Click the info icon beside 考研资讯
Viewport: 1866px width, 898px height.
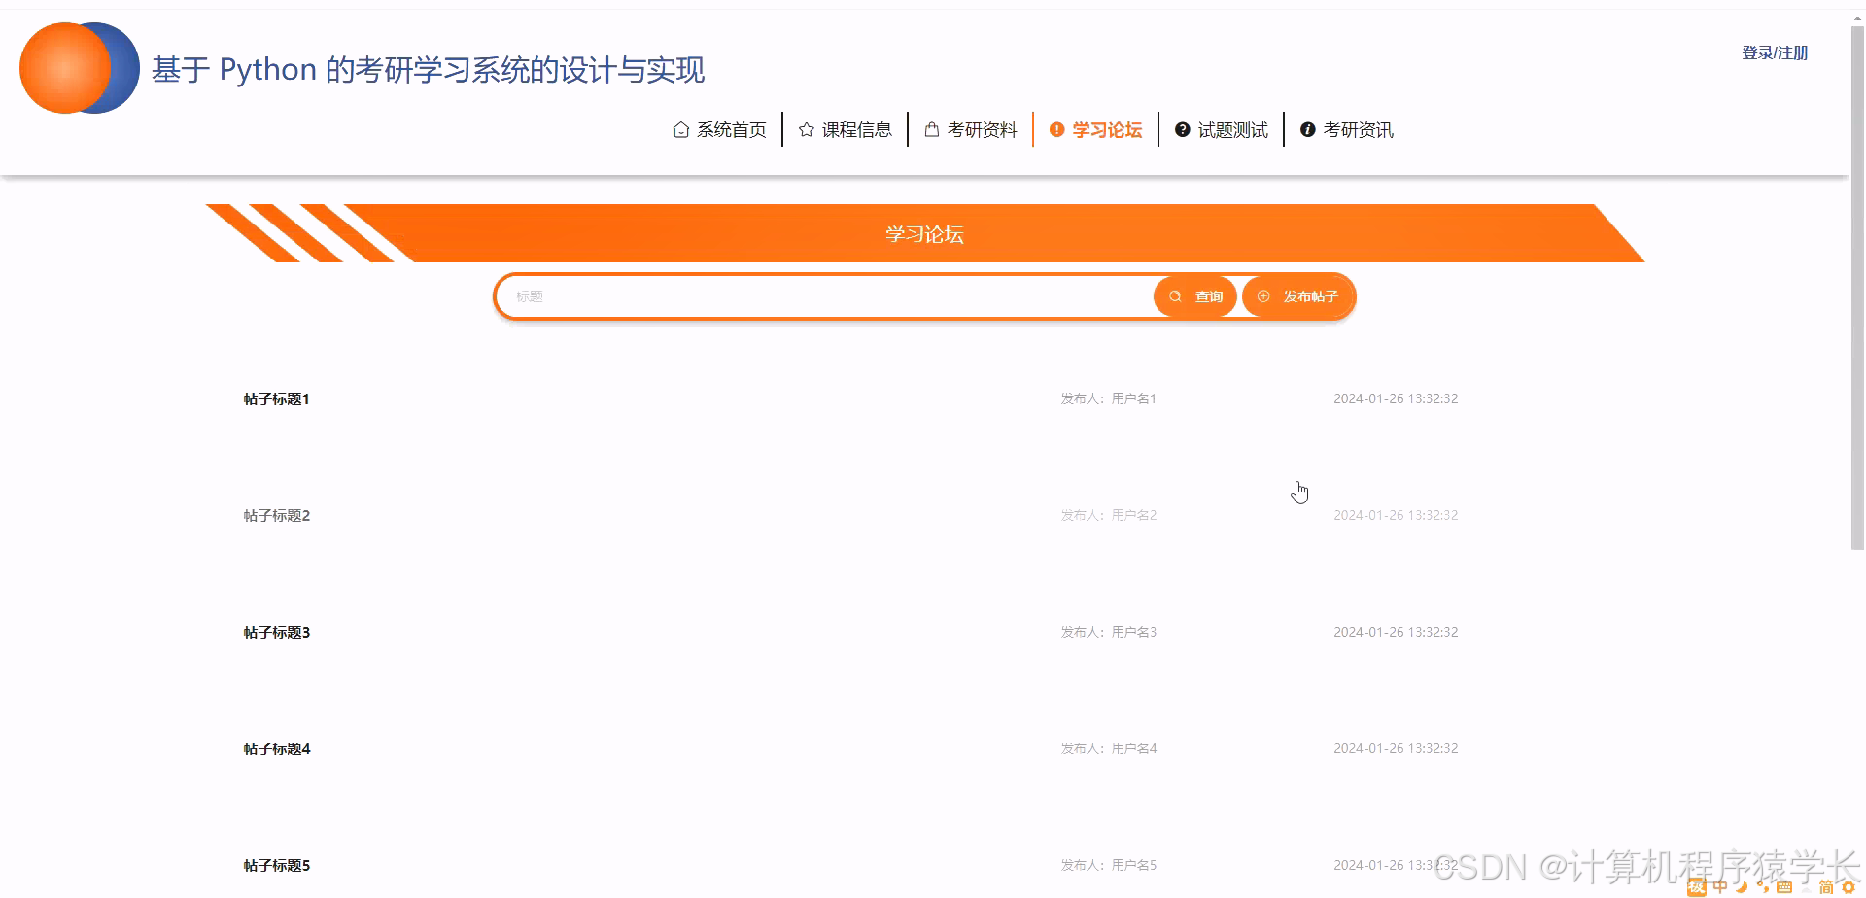pyautogui.click(x=1307, y=129)
